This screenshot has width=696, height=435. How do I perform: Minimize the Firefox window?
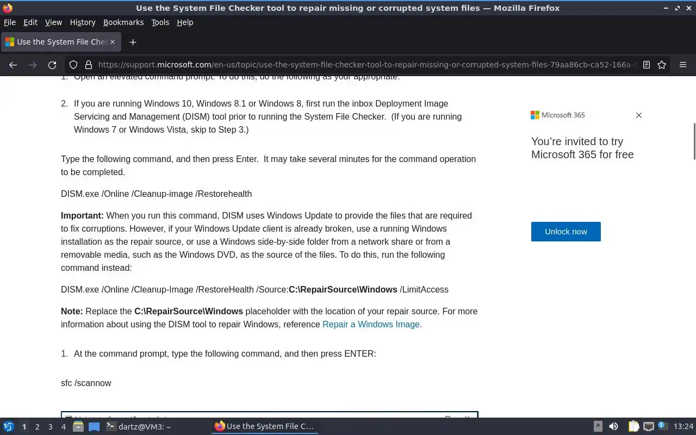point(667,8)
